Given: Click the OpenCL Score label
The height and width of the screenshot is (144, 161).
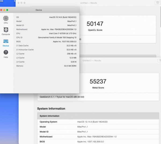Looking at the screenshot, I should pyautogui.click(x=95, y=30).
